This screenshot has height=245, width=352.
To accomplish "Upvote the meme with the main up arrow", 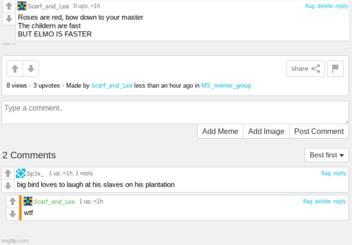I will pos(15,69).
